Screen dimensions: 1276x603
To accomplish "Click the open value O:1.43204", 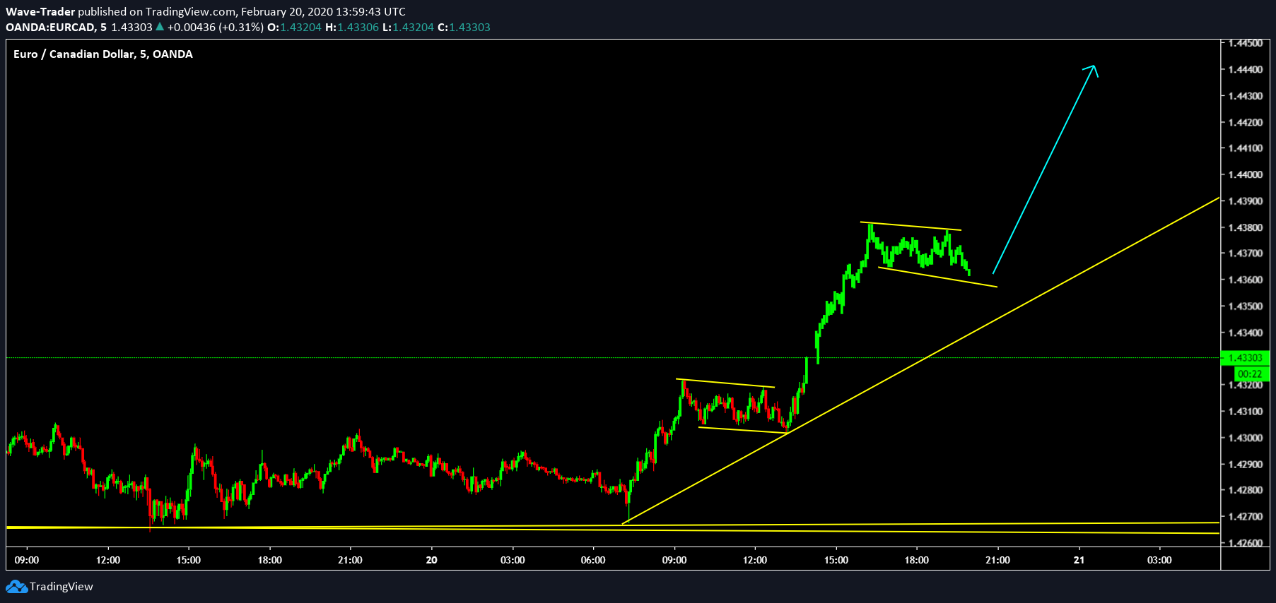I will [294, 28].
